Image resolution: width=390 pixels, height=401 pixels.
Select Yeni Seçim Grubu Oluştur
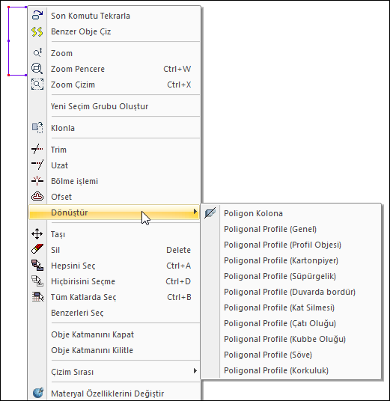[x=100, y=106]
